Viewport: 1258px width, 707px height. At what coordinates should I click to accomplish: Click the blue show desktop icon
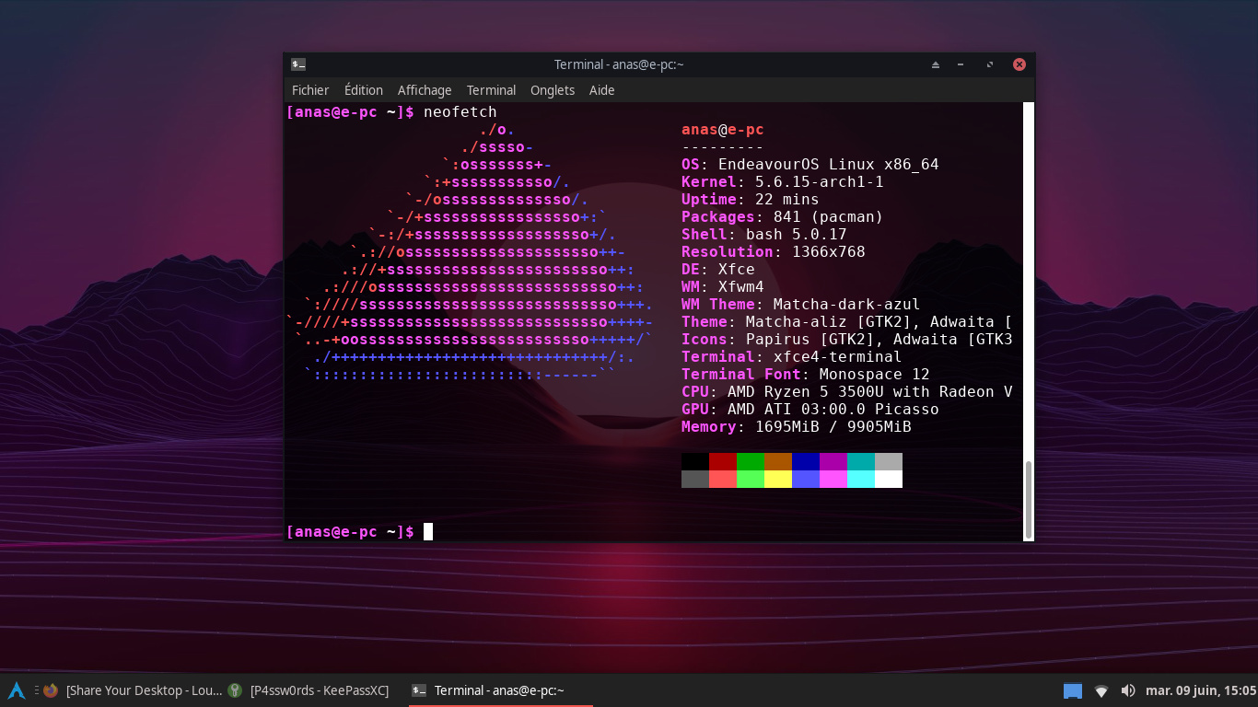(x=1073, y=690)
